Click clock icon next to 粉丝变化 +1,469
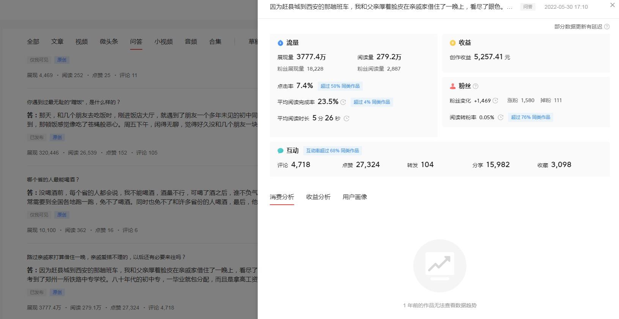Viewport: 619px width, 319px height. (495, 101)
